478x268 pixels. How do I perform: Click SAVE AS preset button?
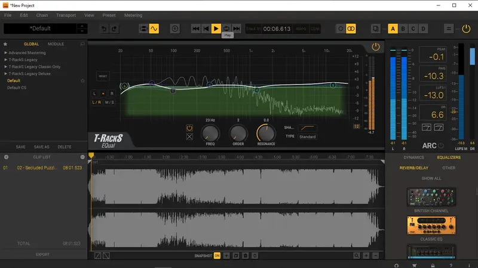pos(41,147)
